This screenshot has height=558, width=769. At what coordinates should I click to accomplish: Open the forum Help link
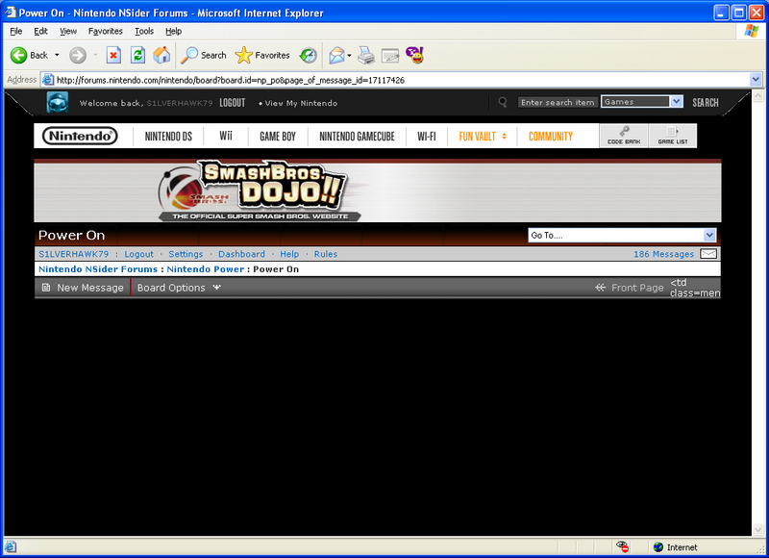[289, 254]
